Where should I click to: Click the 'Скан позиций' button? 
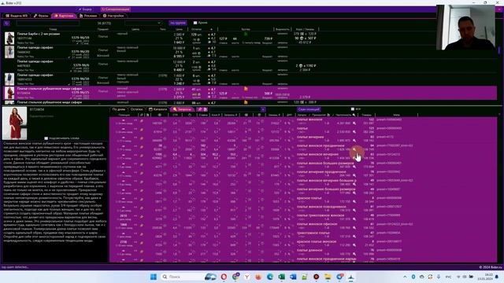pos(309,109)
